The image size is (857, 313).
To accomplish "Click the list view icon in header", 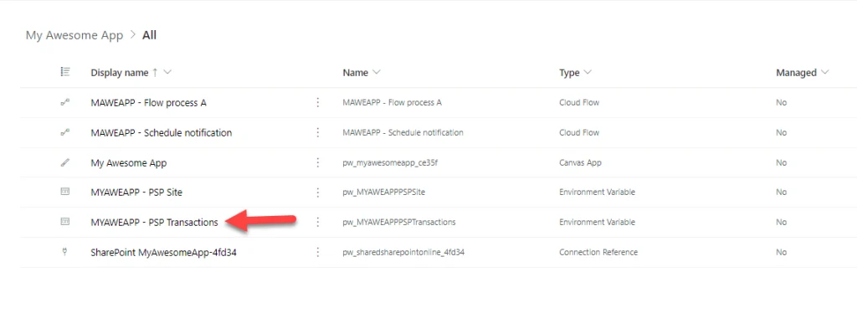I will [x=65, y=72].
